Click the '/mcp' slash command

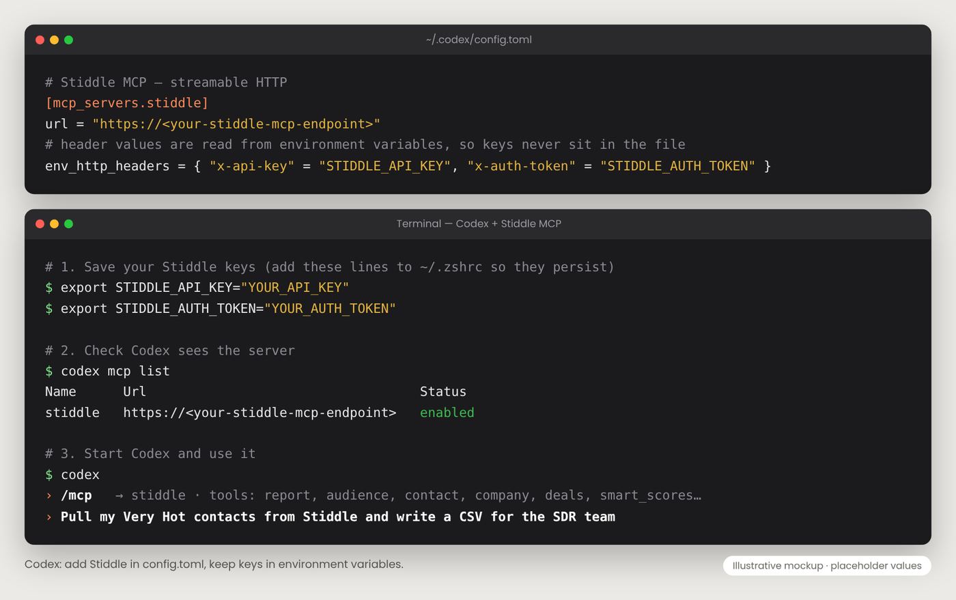pos(76,495)
